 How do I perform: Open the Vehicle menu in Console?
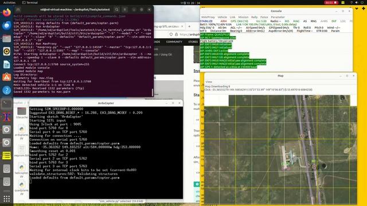pos(222,17)
